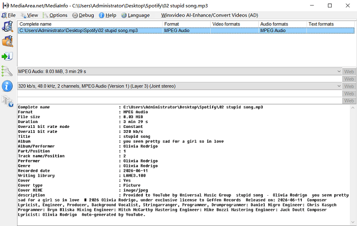The width and height of the screenshot is (357, 226).
Task: Click the details pane scrollbar down arrow
Action: [x=353, y=222]
